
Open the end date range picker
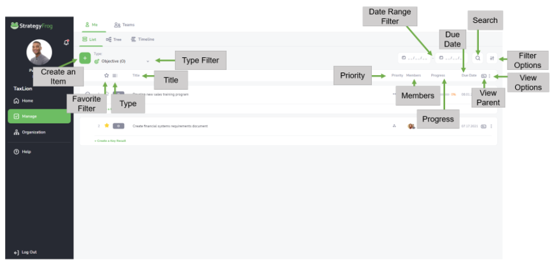point(451,59)
